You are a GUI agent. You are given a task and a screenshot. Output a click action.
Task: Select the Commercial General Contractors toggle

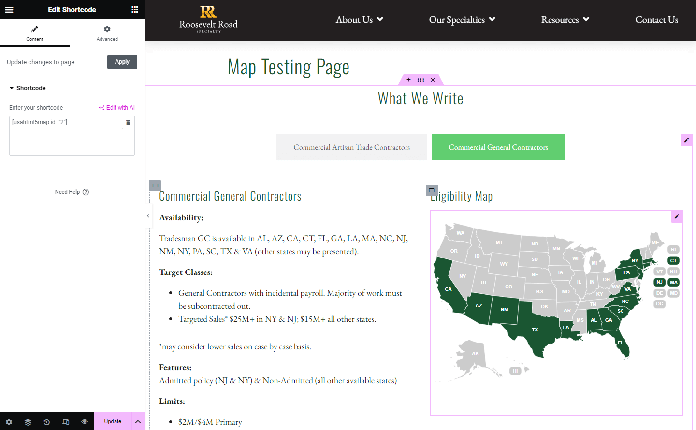(498, 147)
